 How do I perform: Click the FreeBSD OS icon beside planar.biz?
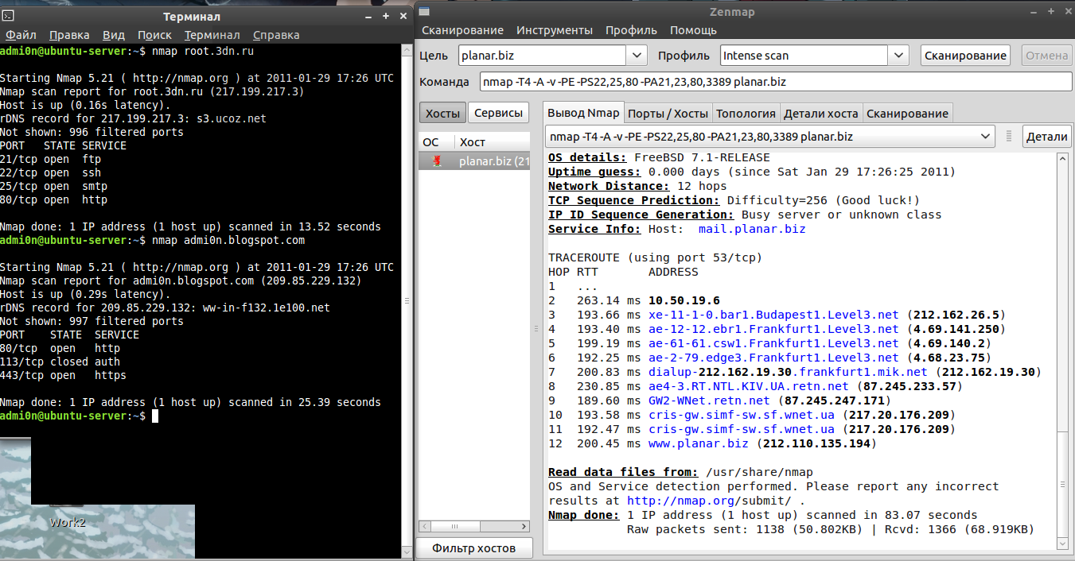[437, 161]
